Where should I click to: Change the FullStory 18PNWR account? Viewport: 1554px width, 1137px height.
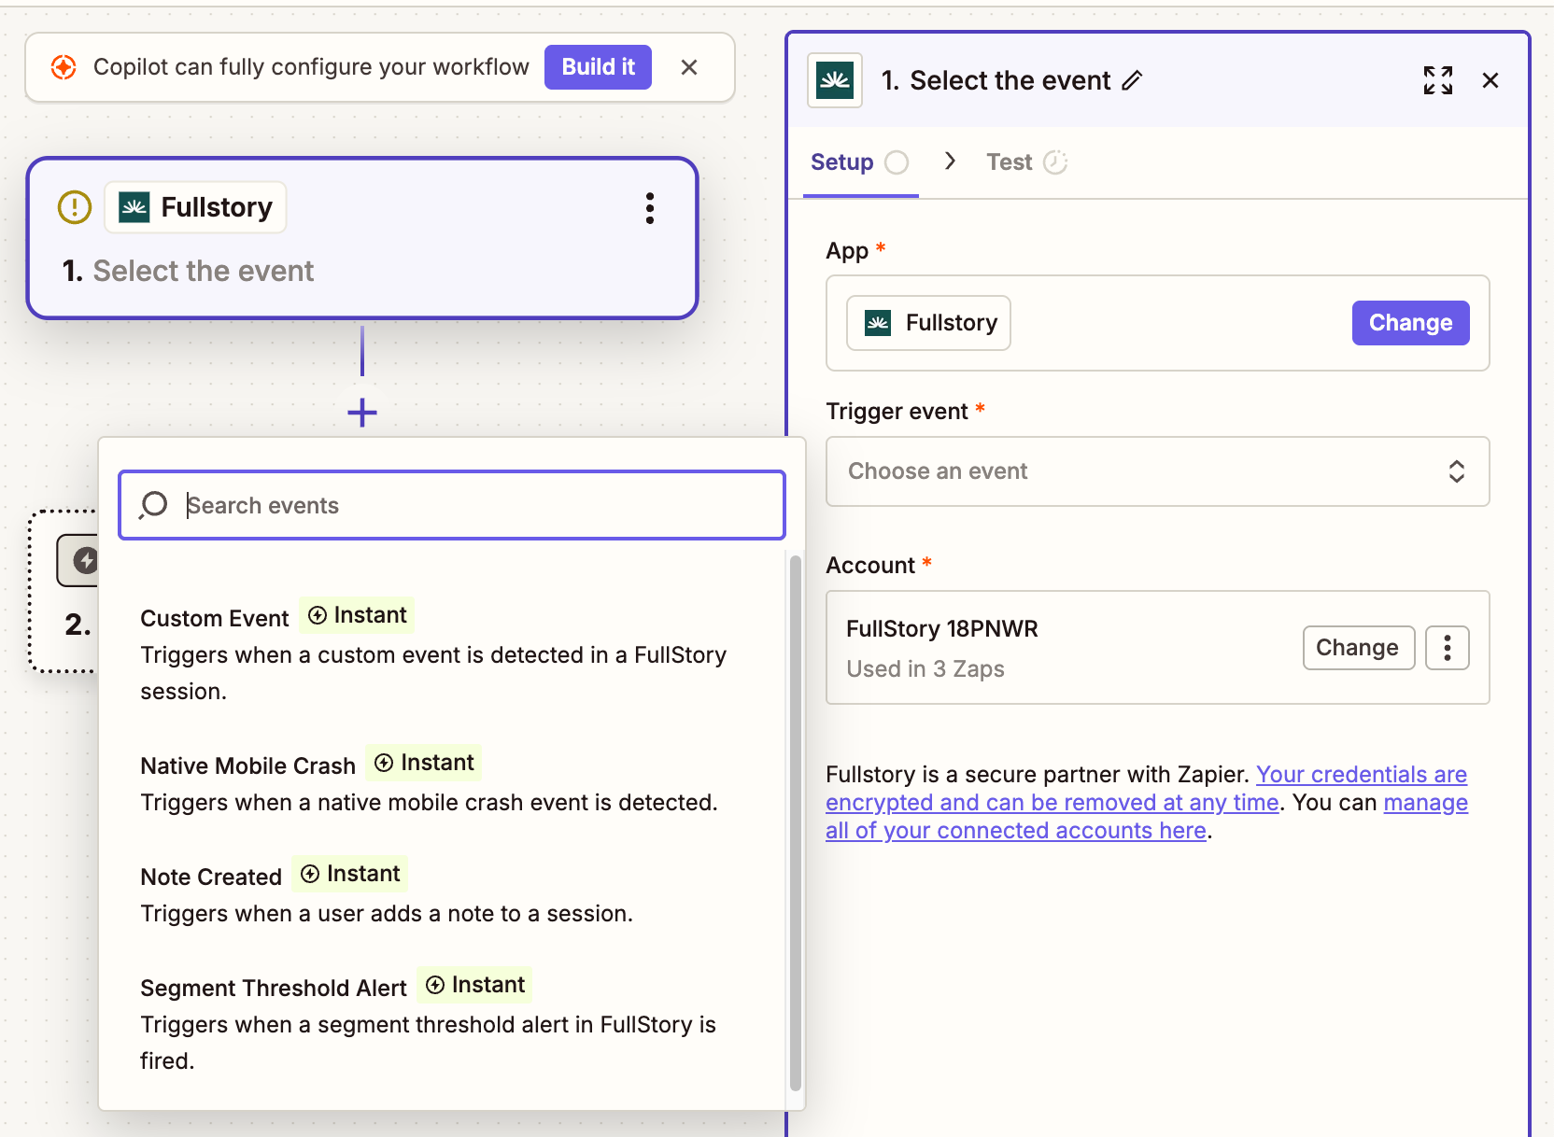pyautogui.click(x=1357, y=648)
